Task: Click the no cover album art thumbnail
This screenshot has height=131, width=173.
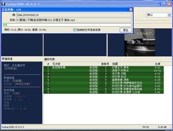Action: [x=140, y=42]
